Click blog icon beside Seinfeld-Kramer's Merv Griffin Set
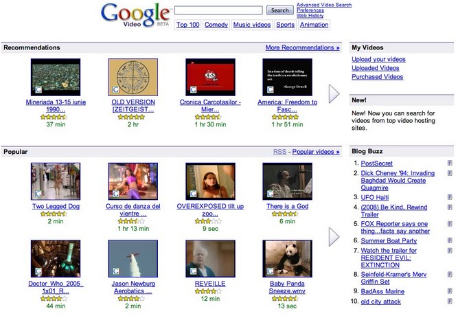The width and height of the screenshot is (458, 318). click(450, 275)
